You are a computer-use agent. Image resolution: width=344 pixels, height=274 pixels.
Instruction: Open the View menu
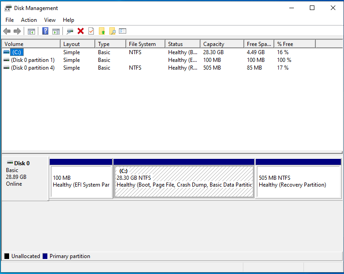(x=50, y=20)
